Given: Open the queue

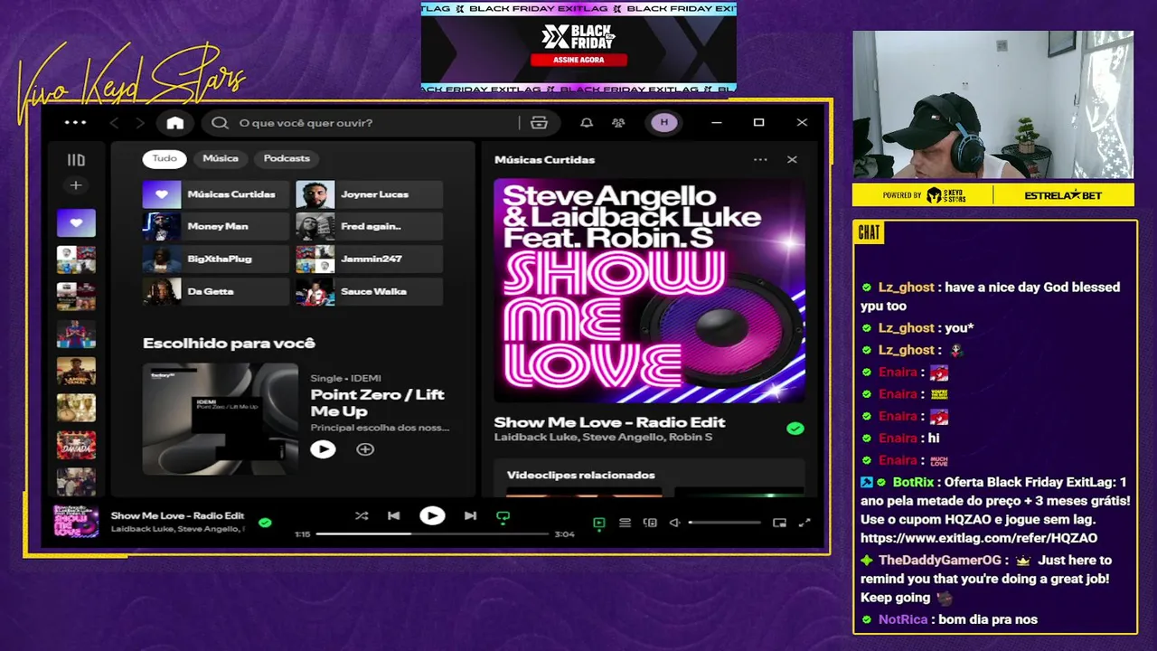Looking at the screenshot, I should [625, 523].
